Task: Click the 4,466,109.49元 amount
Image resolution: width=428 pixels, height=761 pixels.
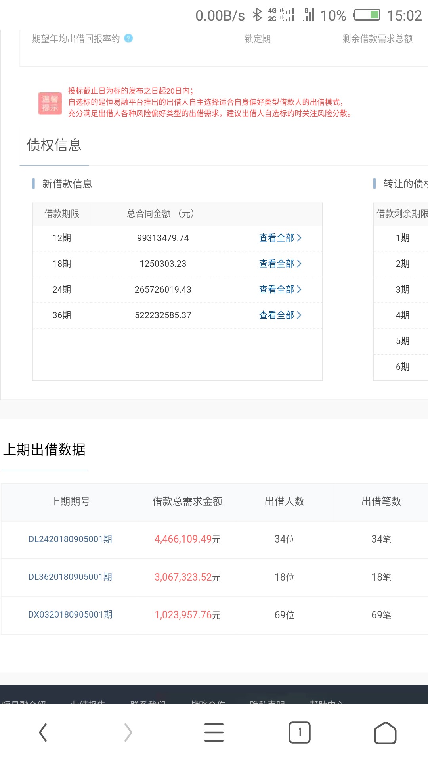Action: [187, 539]
